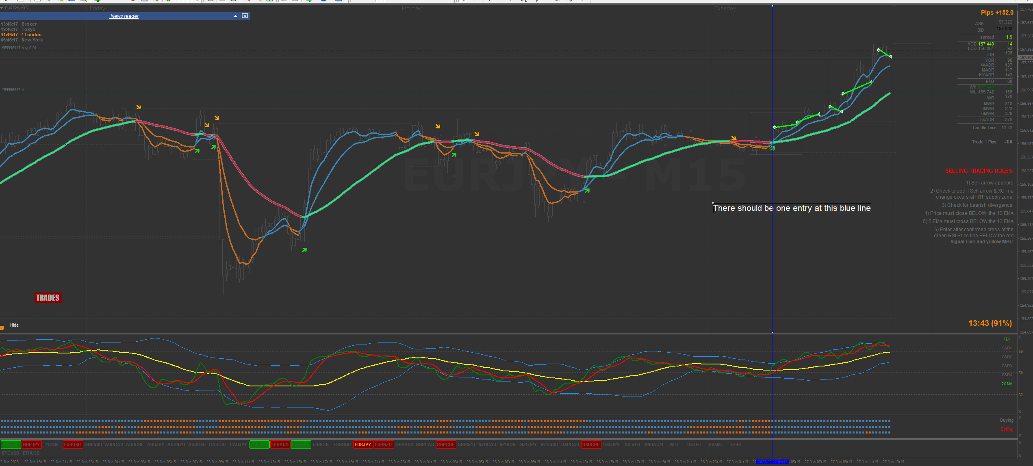1033x466 pixels.
Task: Click the green buy arrow below the deepest low
Action: (x=304, y=250)
